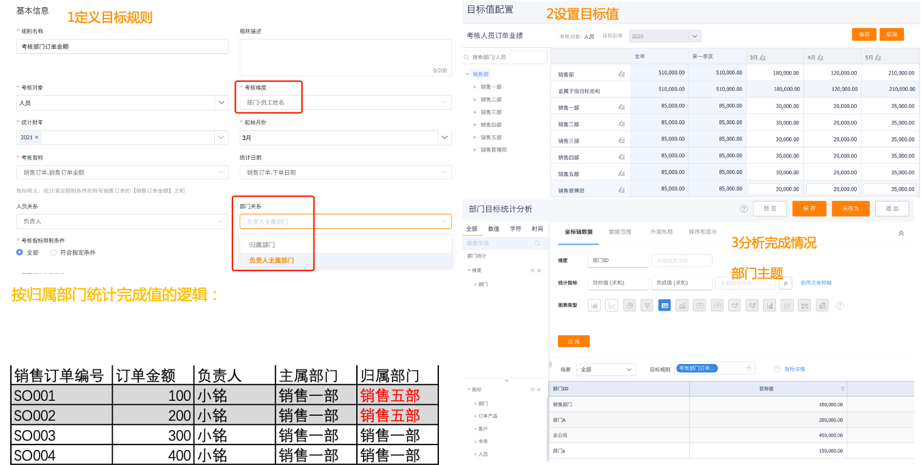Open the 起始月份 dropdown showing 3月
Image resolution: width=921 pixels, height=465 pixels.
pos(444,137)
